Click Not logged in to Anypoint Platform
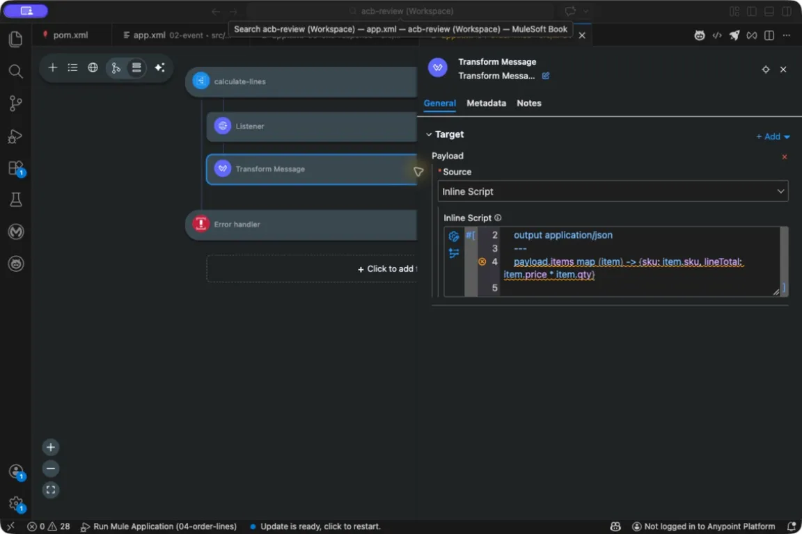This screenshot has height=534, width=802. pos(703,526)
